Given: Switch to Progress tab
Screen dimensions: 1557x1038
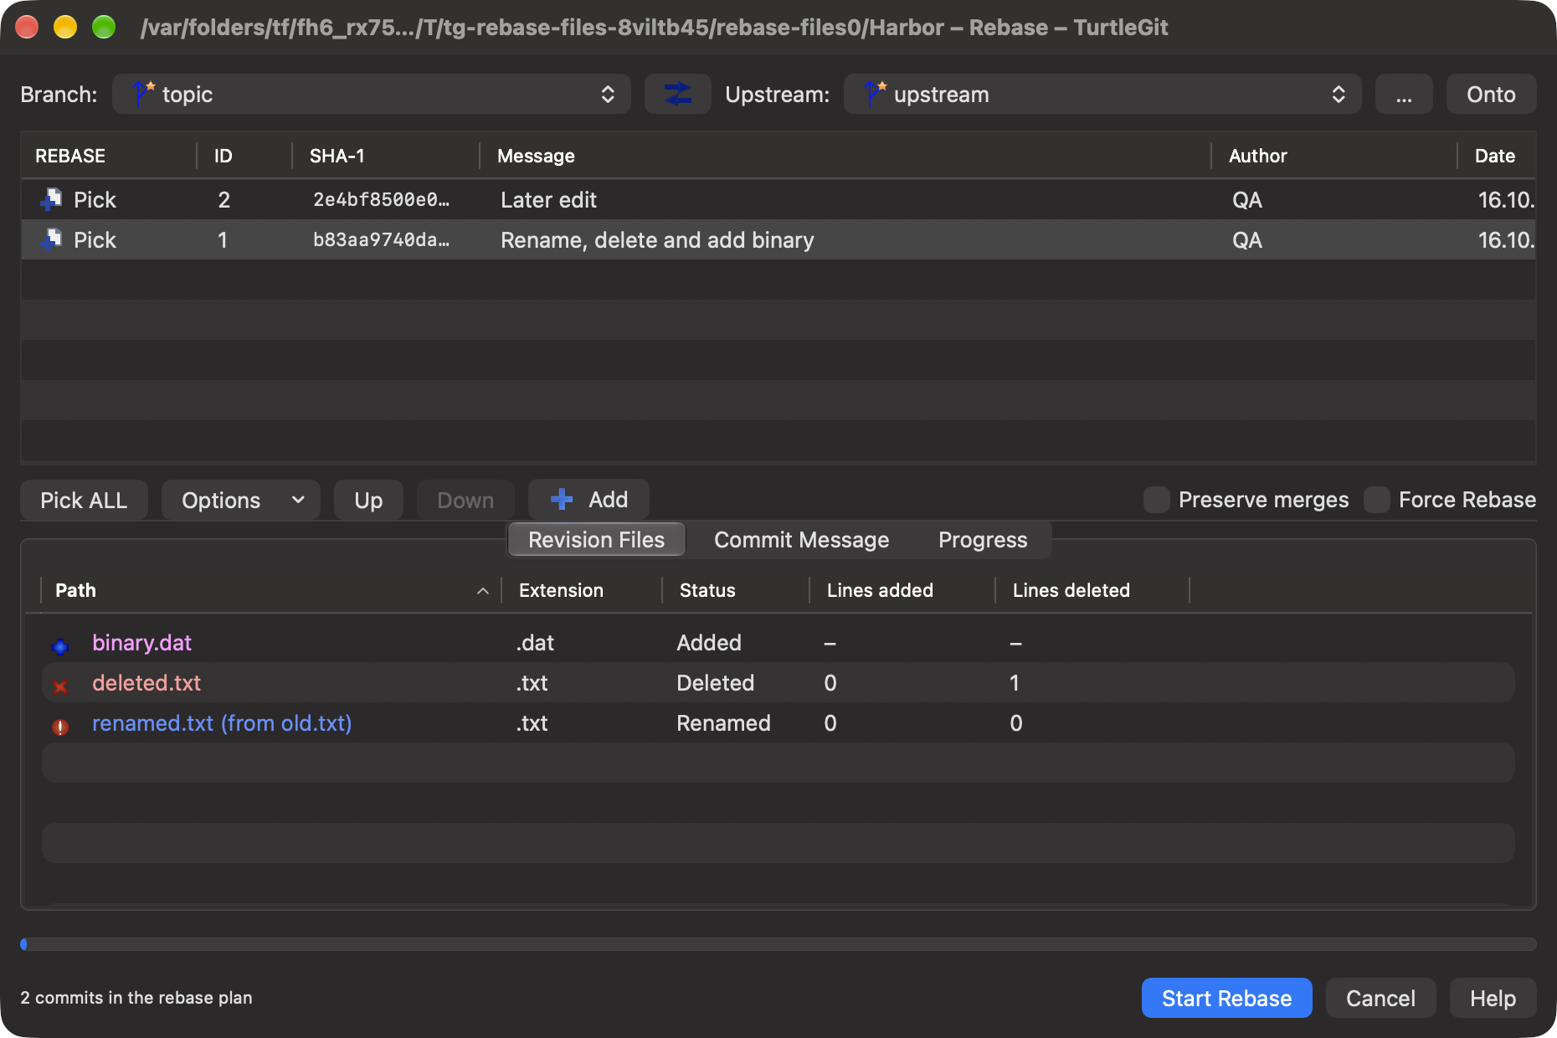Looking at the screenshot, I should (983, 540).
